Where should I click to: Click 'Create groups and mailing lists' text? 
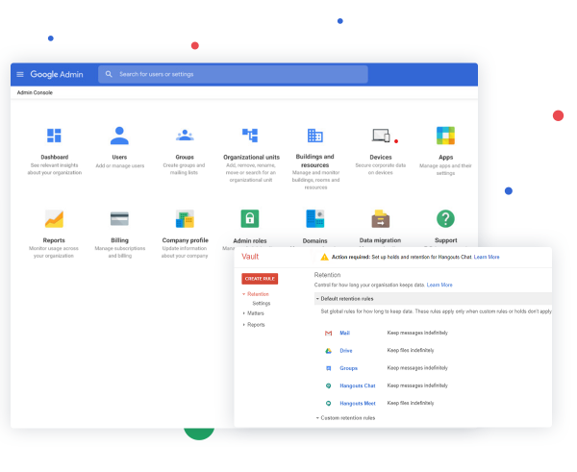pyautogui.click(x=184, y=169)
